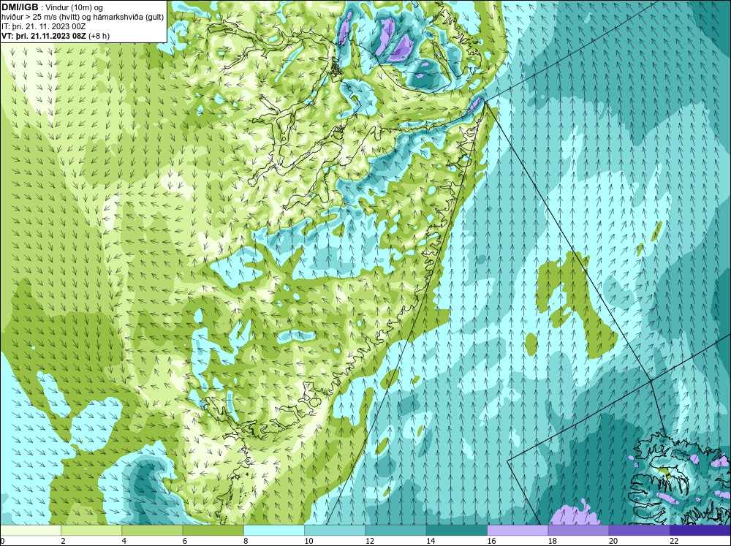The image size is (731, 546).
Task: Click the 12–14 m/s teal legend swatch
Action: point(395,531)
